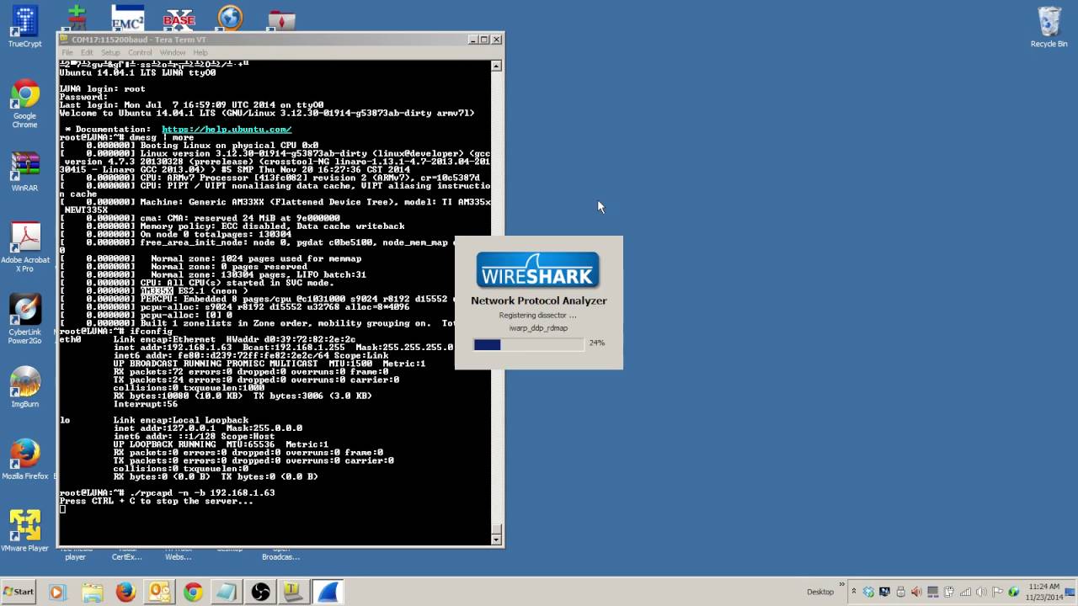The width and height of the screenshot is (1078, 606).
Task: Open the EMC2 desktop shortcut
Action: (127, 18)
